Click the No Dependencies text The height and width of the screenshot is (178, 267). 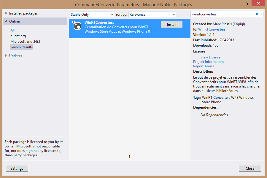pos(214,115)
